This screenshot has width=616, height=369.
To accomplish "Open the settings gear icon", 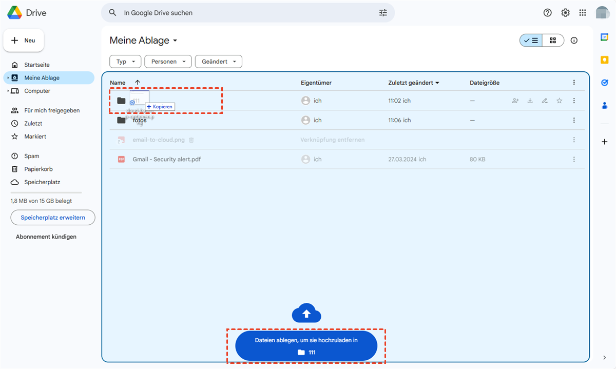I will pyautogui.click(x=565, y=13).
